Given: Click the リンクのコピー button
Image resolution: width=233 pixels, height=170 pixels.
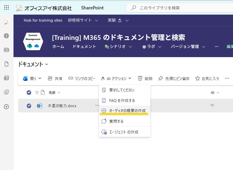Looking at the screenshot, I should pos(82,78).
